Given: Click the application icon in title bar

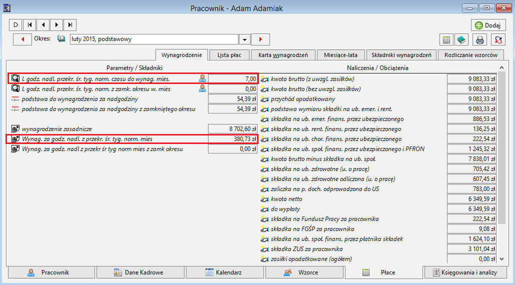Looking at the screenshot, I should pyautogui.click(x=6, y=8).
